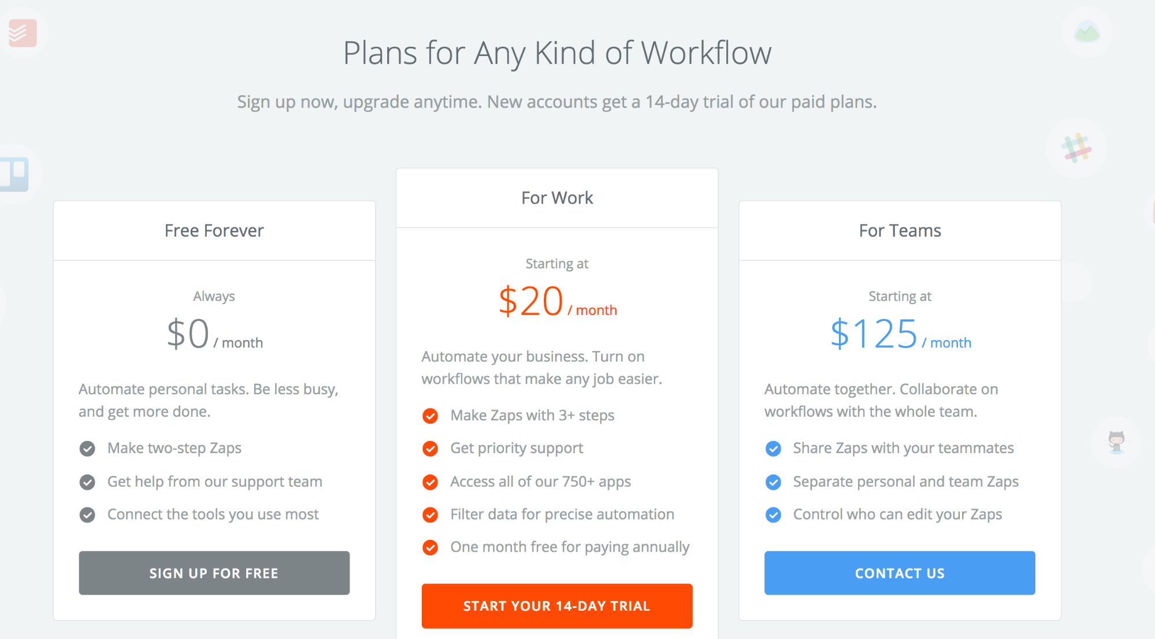Click blue checkmark beside Share Zaps with teammates
This screenshot has width=1155, height=639.
[773, 449]
